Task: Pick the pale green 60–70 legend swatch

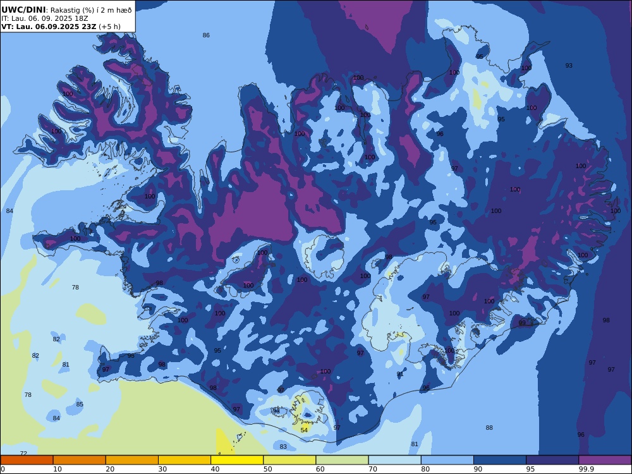Action: (342, 460)
